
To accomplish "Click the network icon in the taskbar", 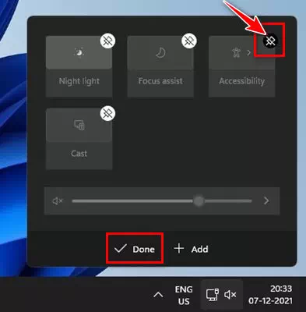I will [212, 295].
